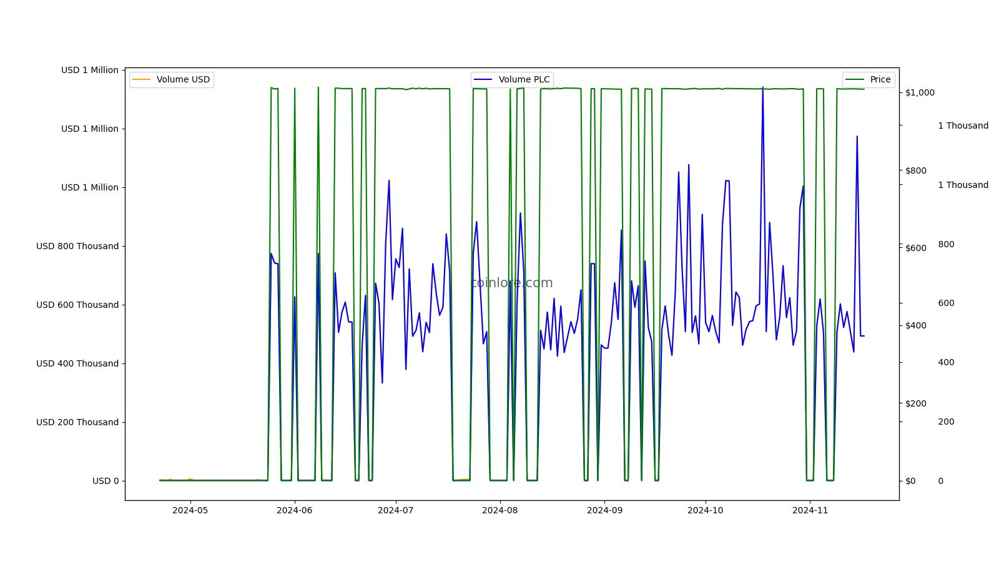Click the $0 price tick label
This screenshot has height=562, width=999.
910,481
